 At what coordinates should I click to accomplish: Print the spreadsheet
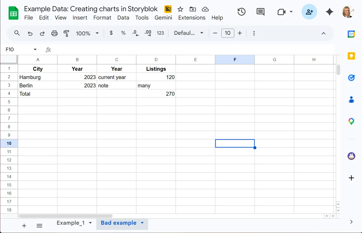point(54,33)
